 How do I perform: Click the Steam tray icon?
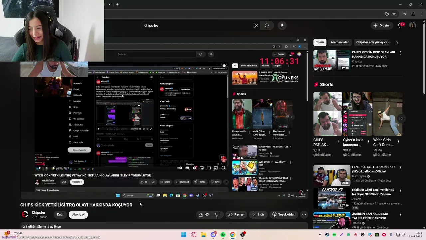[x=327, y=235]
